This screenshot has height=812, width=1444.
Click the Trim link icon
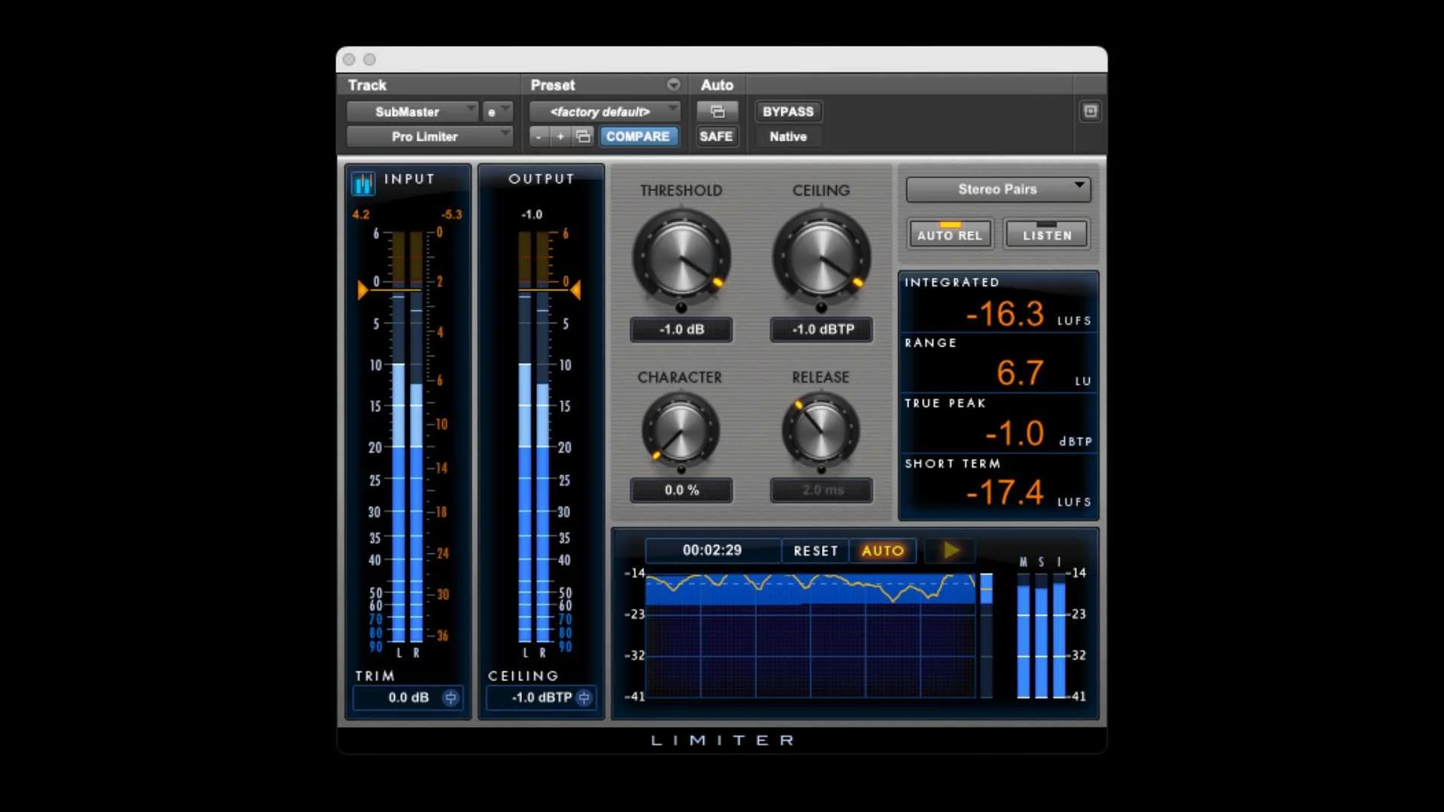tap(450, 698)
